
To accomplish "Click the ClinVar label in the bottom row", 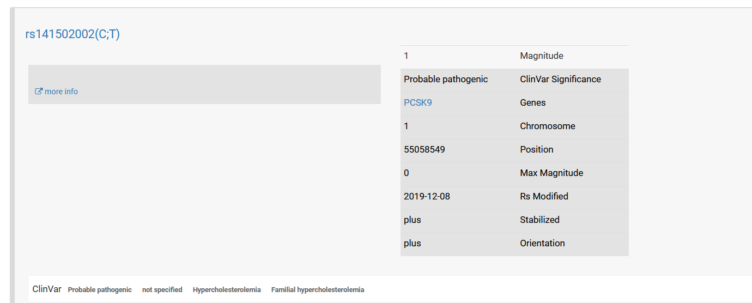I will 47,289.
